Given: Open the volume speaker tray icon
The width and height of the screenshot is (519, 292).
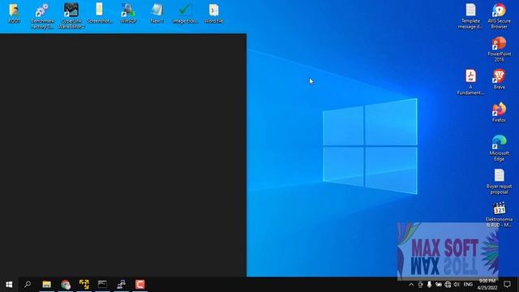Looking at the screenshot, I should [x=457, y=285].
